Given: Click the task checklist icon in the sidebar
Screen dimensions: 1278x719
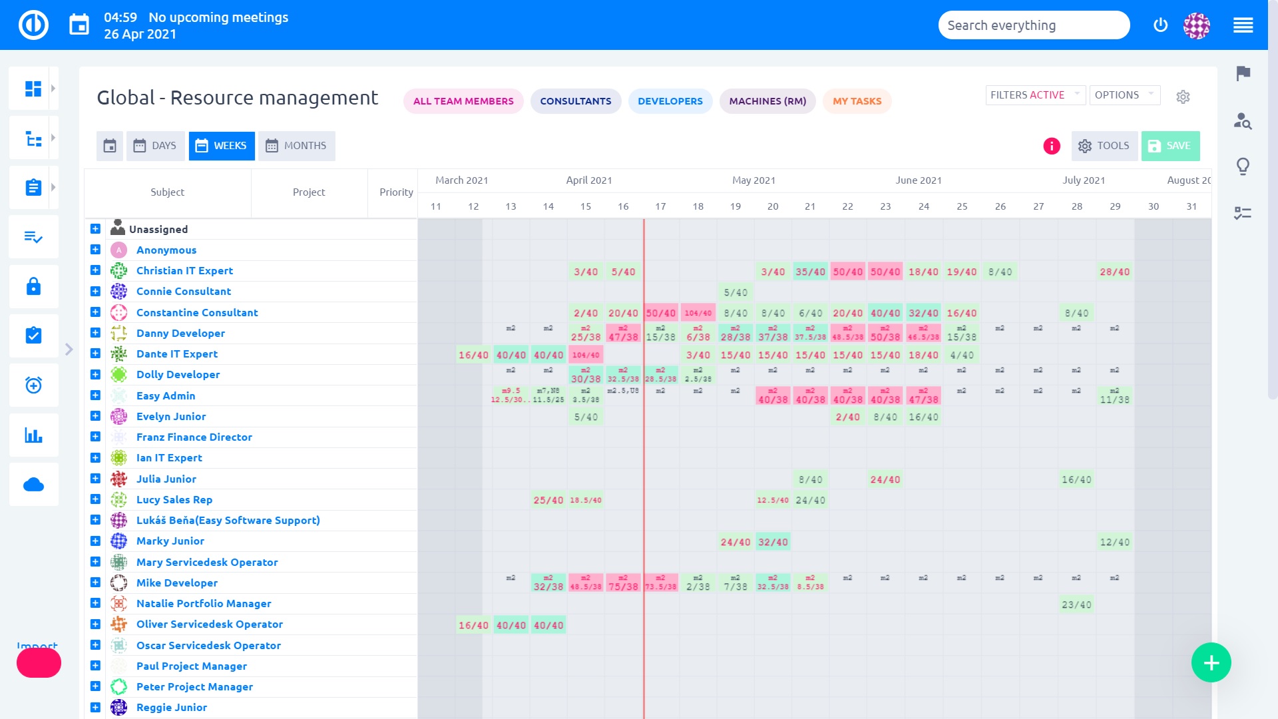Looking at the screenshot, I should point(33,238).
